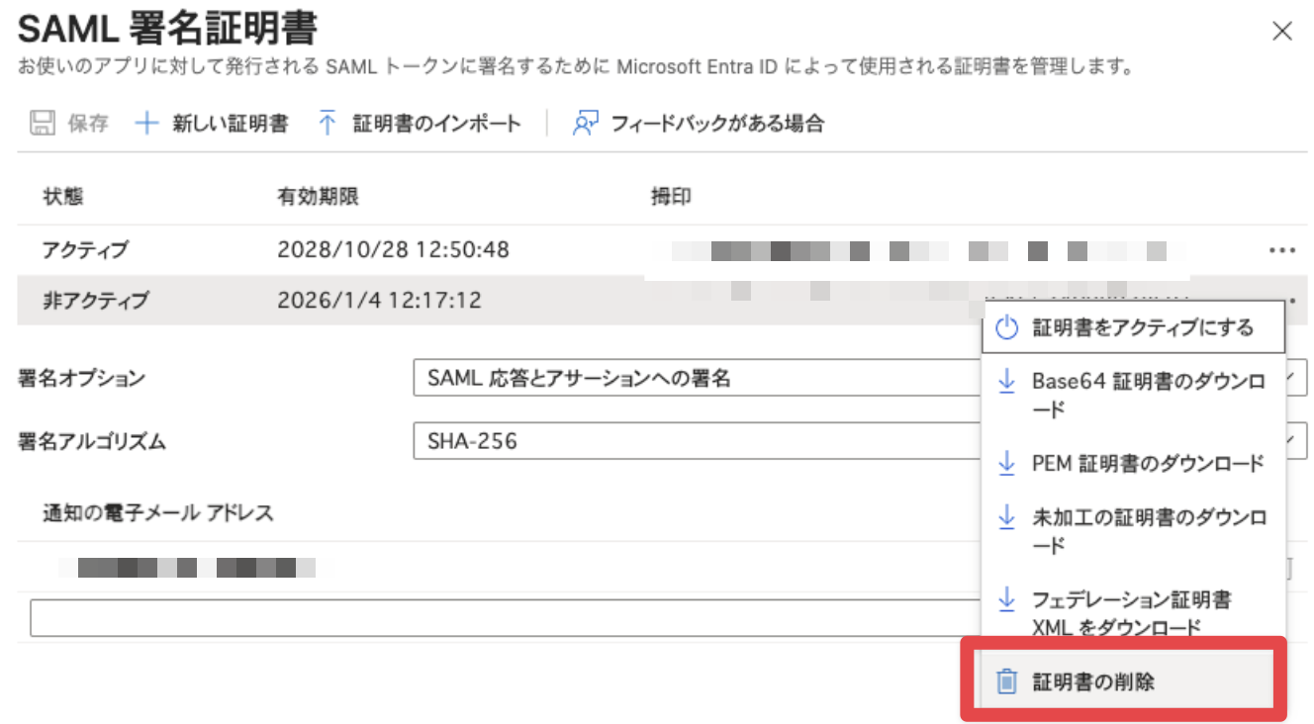Open the 署名オプション dropdown
This screenshot has height=724, width=1314.
[x=693, y=378]
